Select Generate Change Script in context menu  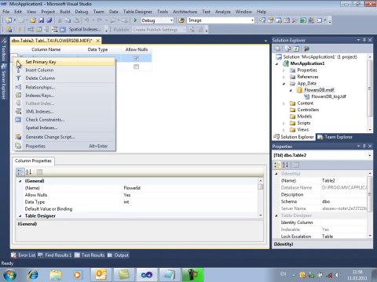[64, 137]
